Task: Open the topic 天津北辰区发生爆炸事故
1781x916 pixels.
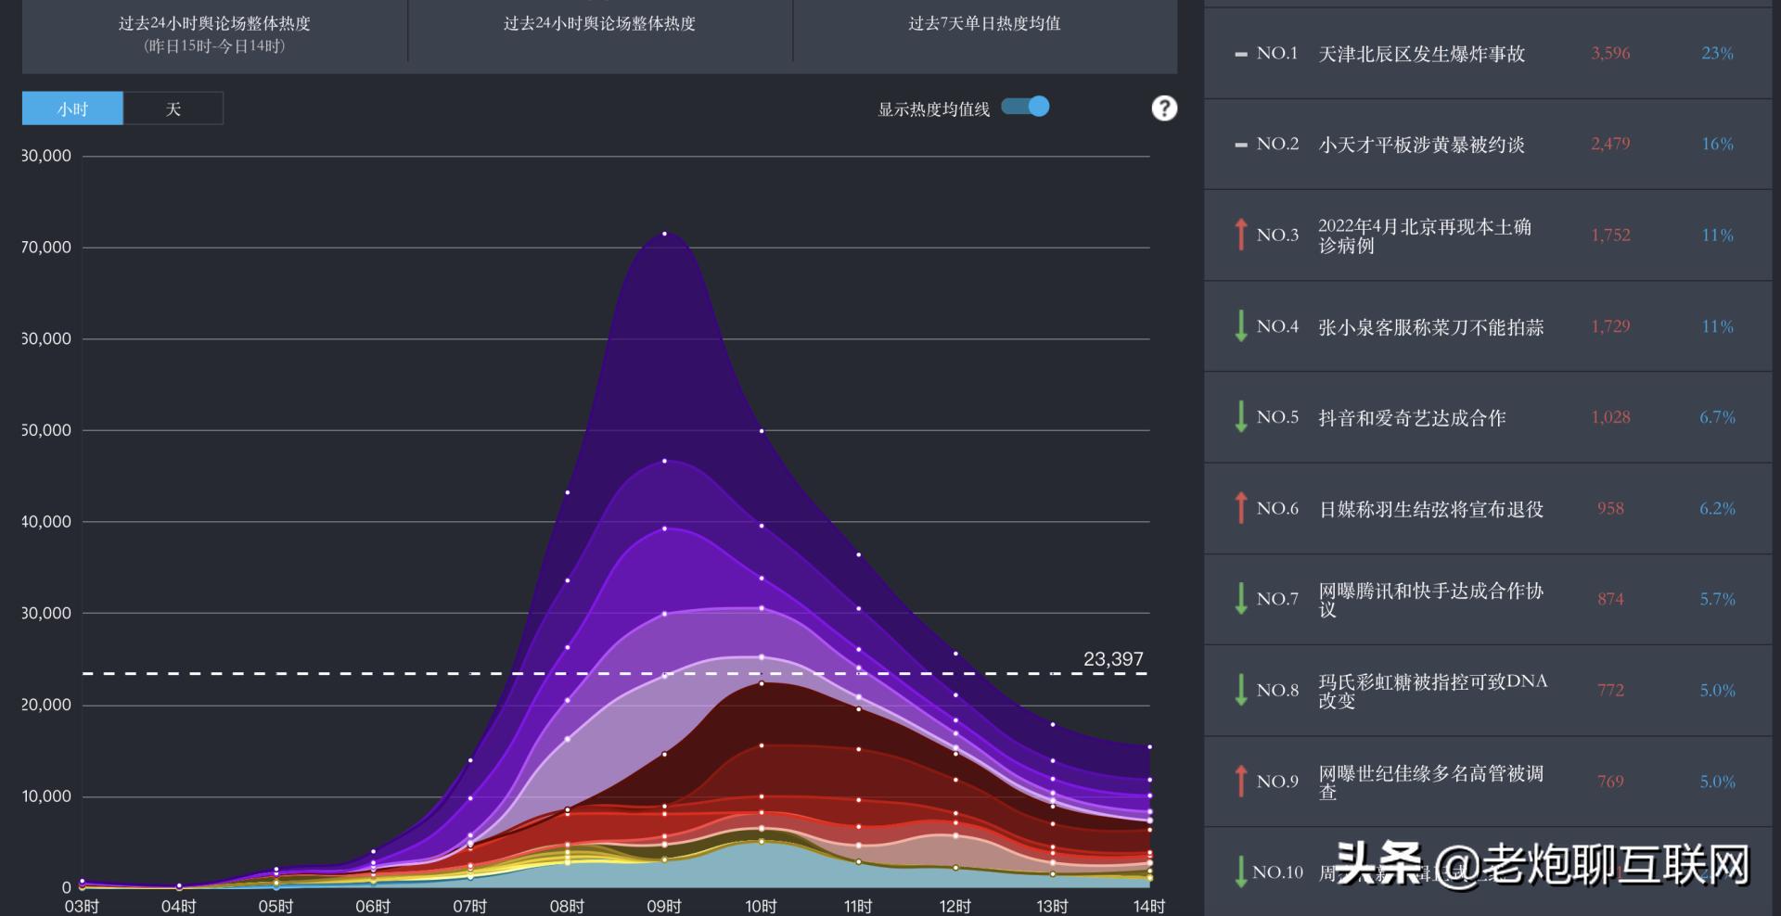Action: click(x=1421, y=54)
